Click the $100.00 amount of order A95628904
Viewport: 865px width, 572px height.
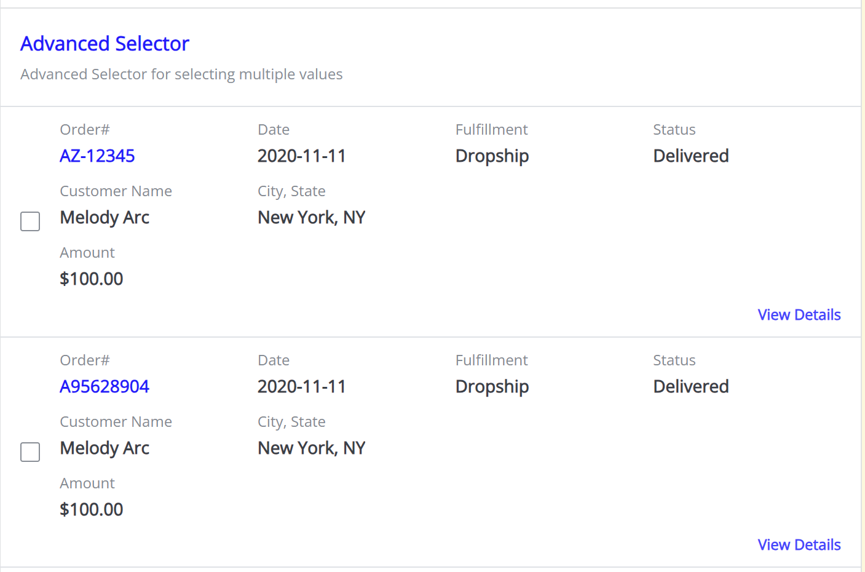(x=92, y=509)
